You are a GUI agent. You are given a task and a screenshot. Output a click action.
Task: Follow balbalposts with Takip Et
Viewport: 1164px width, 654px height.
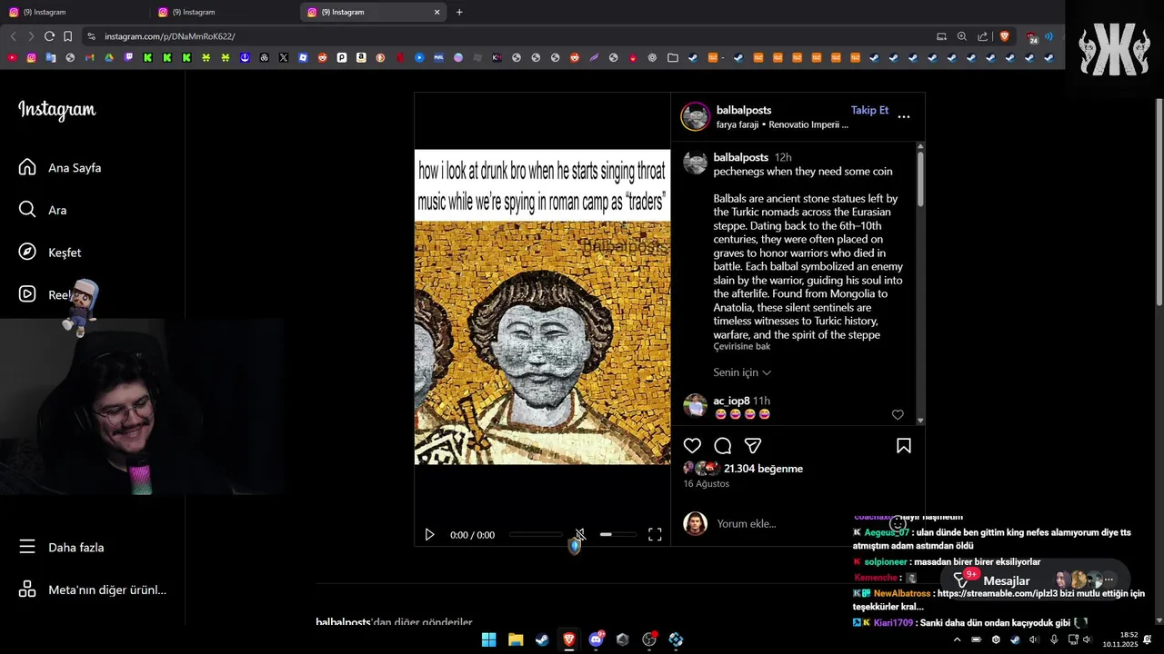coord(869,110)
